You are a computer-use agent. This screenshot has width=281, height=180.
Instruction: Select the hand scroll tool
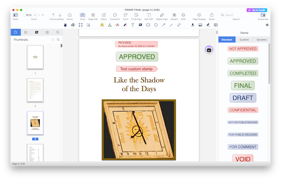point(65,25)
